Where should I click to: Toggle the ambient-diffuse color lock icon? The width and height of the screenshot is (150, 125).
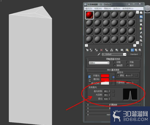click(x=90, y=77)
